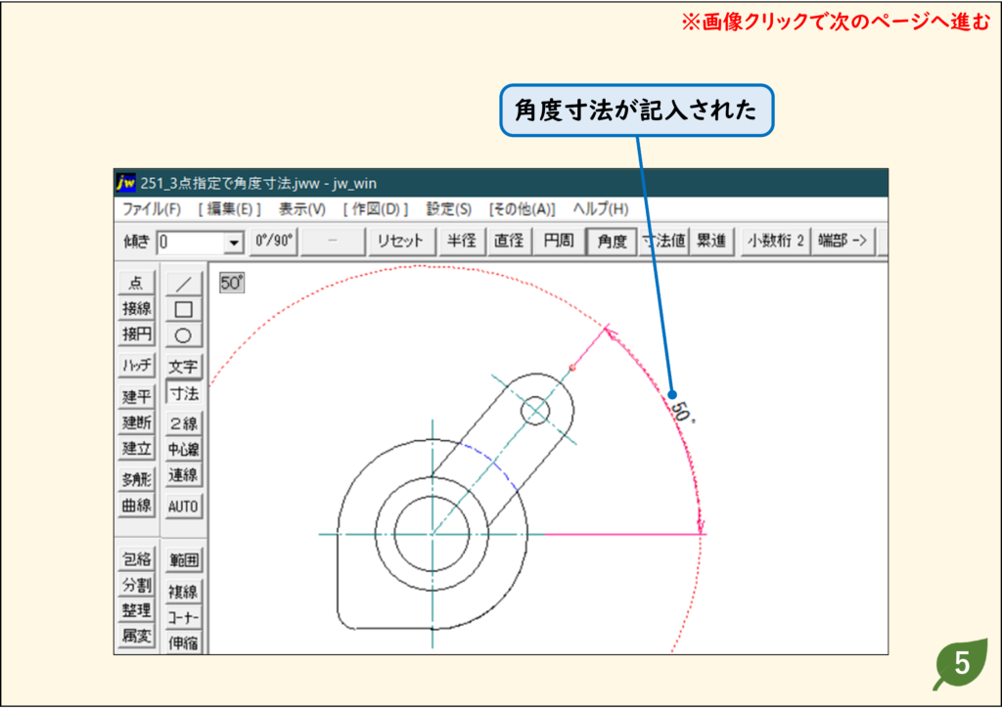Screen dimensions: 1002x708
Task: Select the circle (○) drawing tool
Action: pyautogui.click(x=183, y=335)
